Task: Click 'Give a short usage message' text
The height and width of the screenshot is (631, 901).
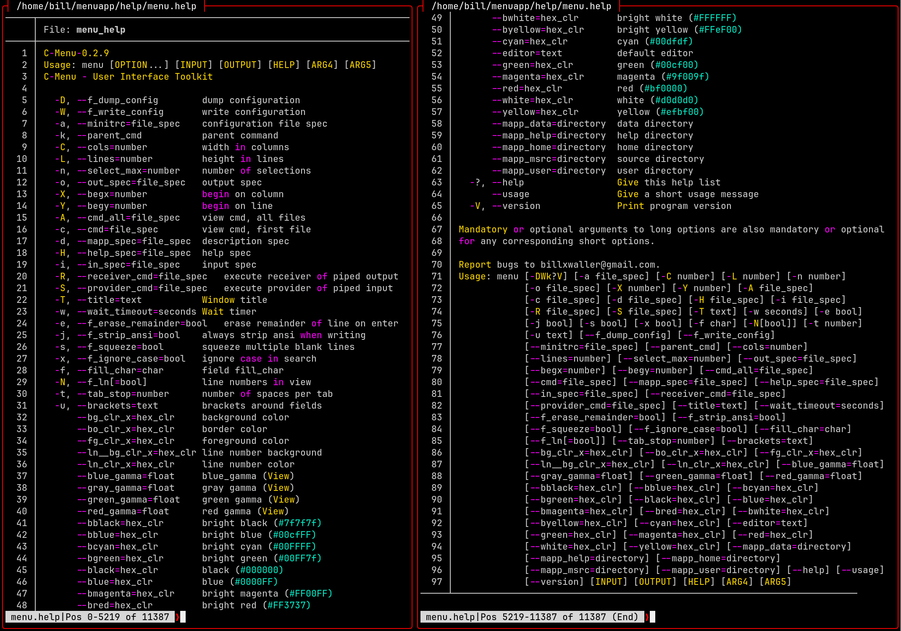Action: [688, 194]
